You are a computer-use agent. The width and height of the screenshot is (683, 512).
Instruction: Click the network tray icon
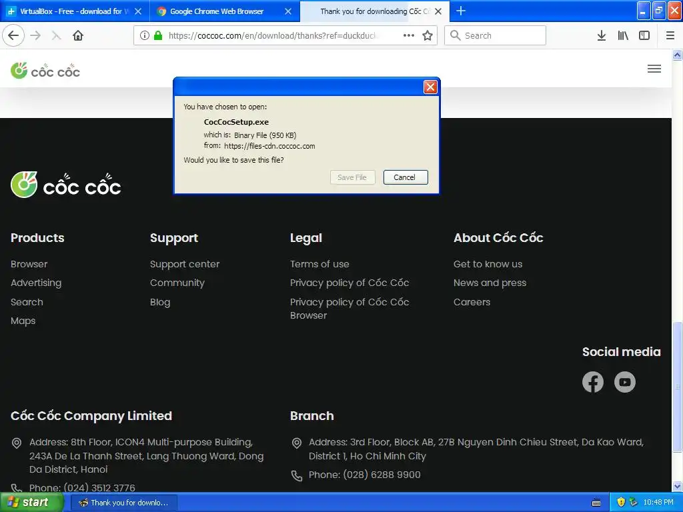(x=634, y=502)
